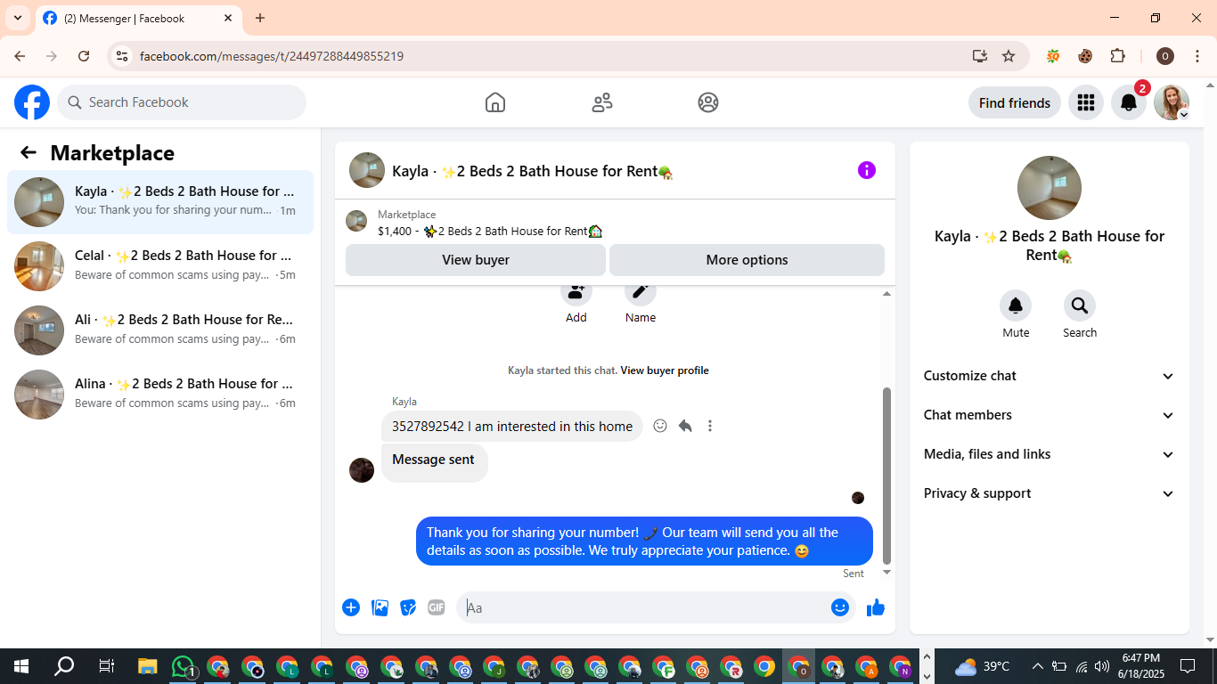Viewport: 1217px width, 684px height.
Task: Attach a photo file to message
Action: [x=380, y=607]
